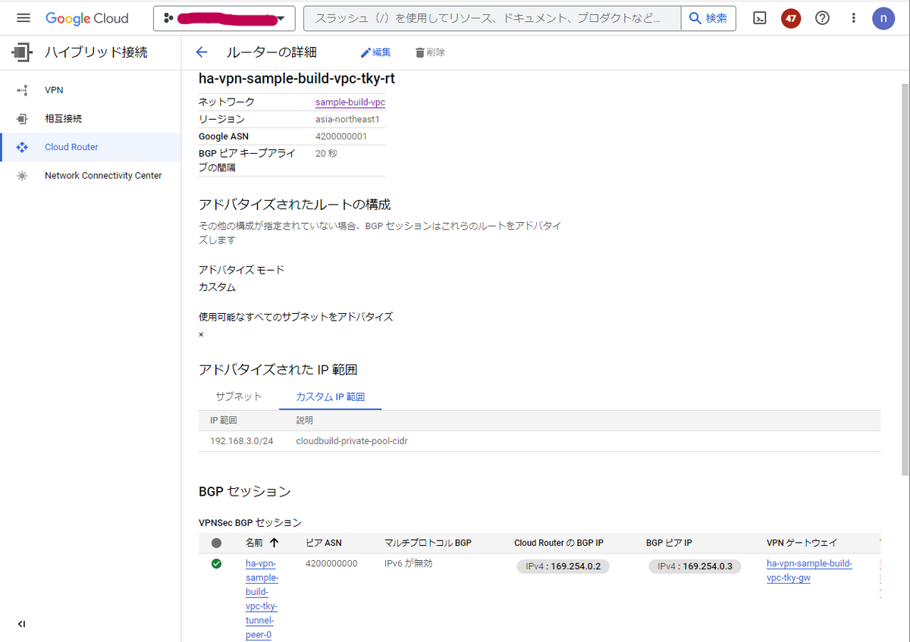
Task: Click the asia-northeast1 region value
Action: [347, 119]
